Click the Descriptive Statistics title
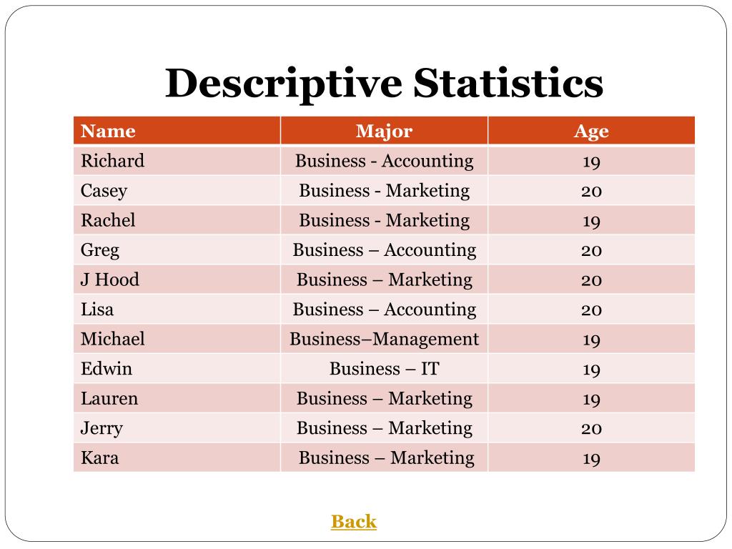The height and width of the screenshot is (549, 732). [384, 83]
